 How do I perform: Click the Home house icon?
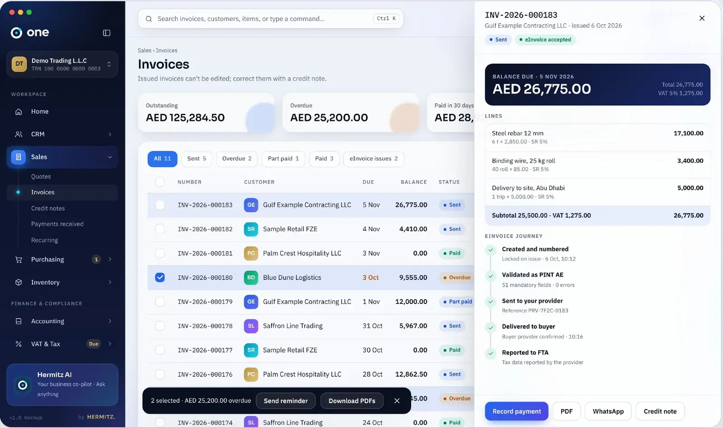click(x=19, y=112)
